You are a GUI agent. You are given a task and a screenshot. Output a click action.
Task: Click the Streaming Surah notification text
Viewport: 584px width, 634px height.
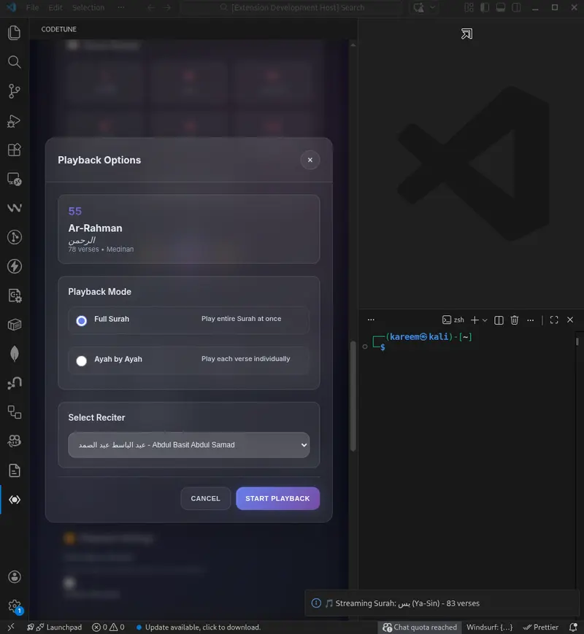[x=407, y=603]
